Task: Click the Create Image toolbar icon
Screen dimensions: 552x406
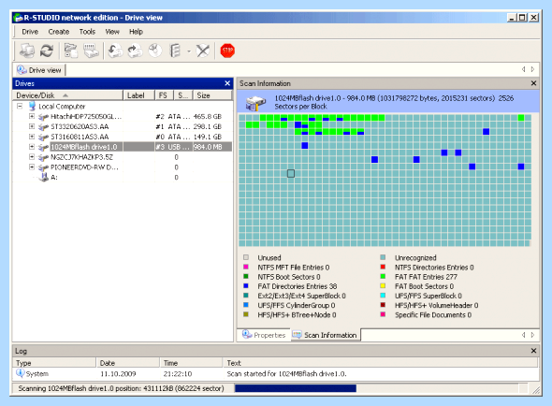Action: pos(135,51)
